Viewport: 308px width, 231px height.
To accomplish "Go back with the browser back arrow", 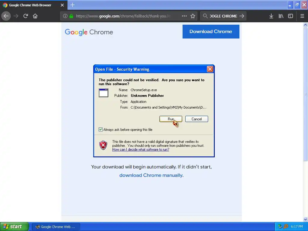I will point(6,16).
